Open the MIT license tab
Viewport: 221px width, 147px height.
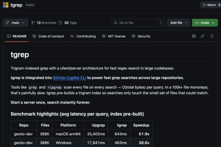pyautogui.click(x=114, y=36)
